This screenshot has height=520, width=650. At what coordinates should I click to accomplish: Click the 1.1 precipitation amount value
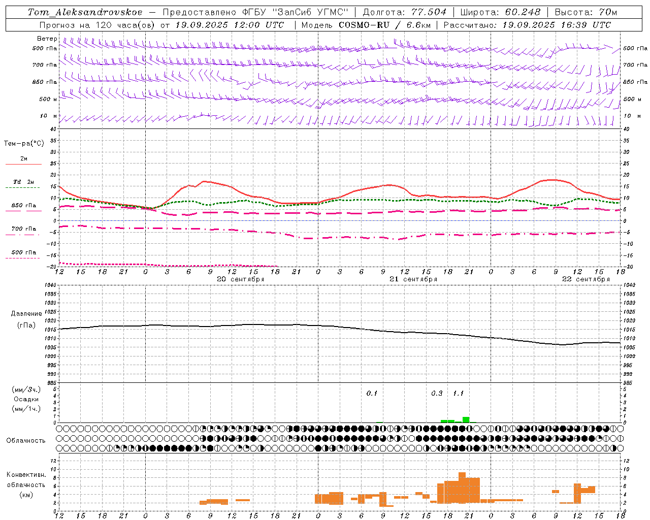(x=458, y=394)
